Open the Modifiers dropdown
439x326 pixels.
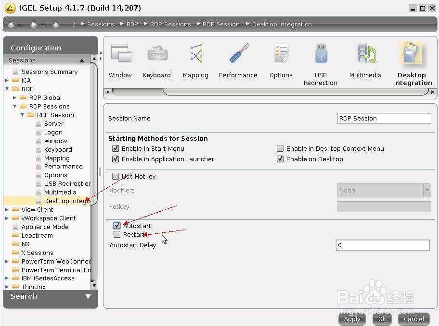click(384, 190)
